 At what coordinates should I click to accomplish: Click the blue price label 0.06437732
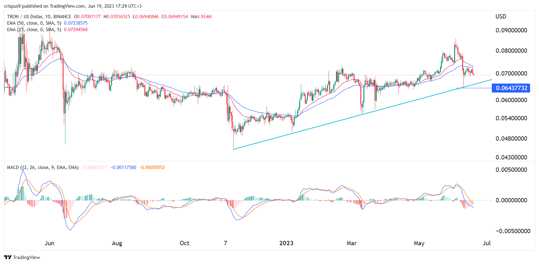(x=511, y=88)
